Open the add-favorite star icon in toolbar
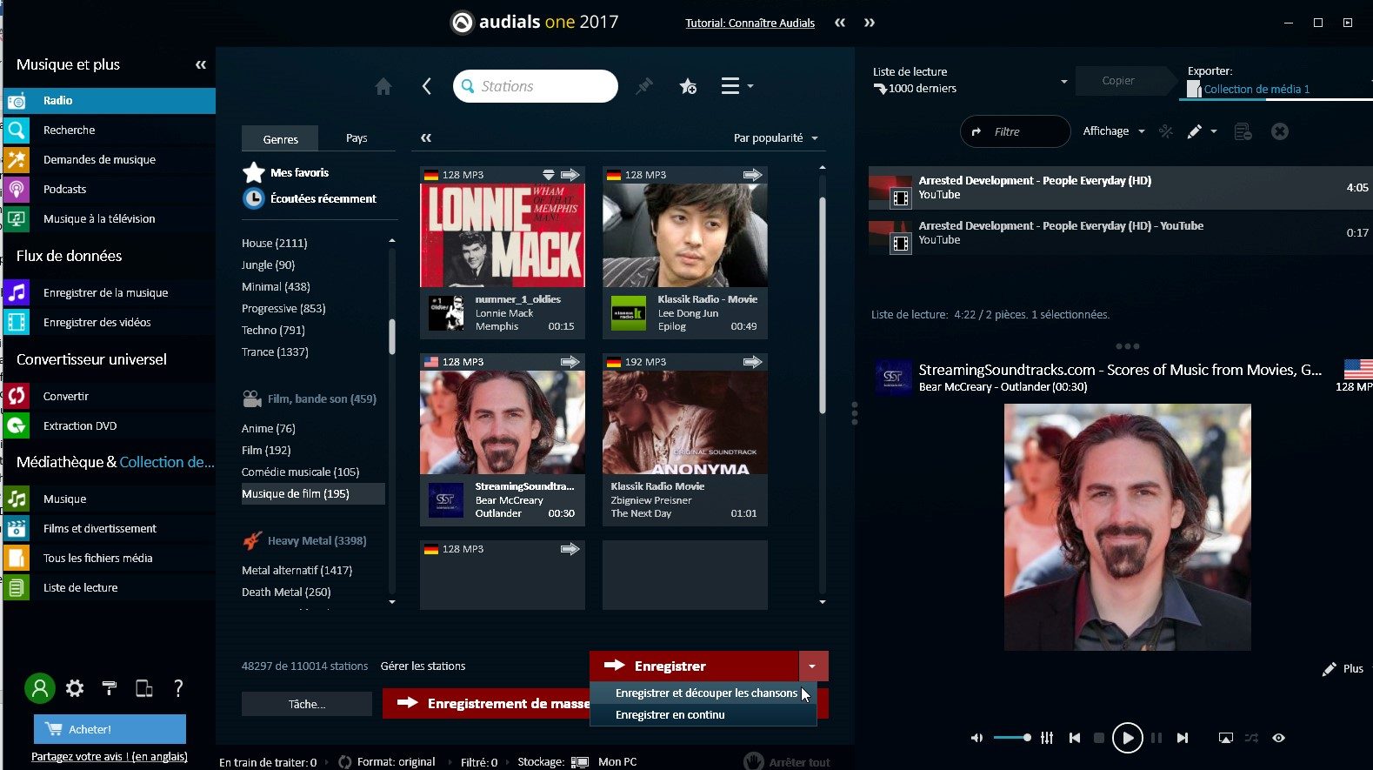The width and height of the screenshot is (1373, 770). 688,86
